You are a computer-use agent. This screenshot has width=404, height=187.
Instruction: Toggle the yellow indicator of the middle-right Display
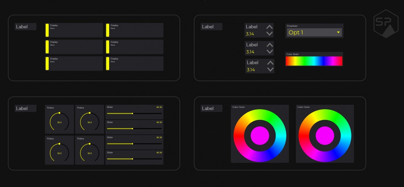[x=108, y=47]
